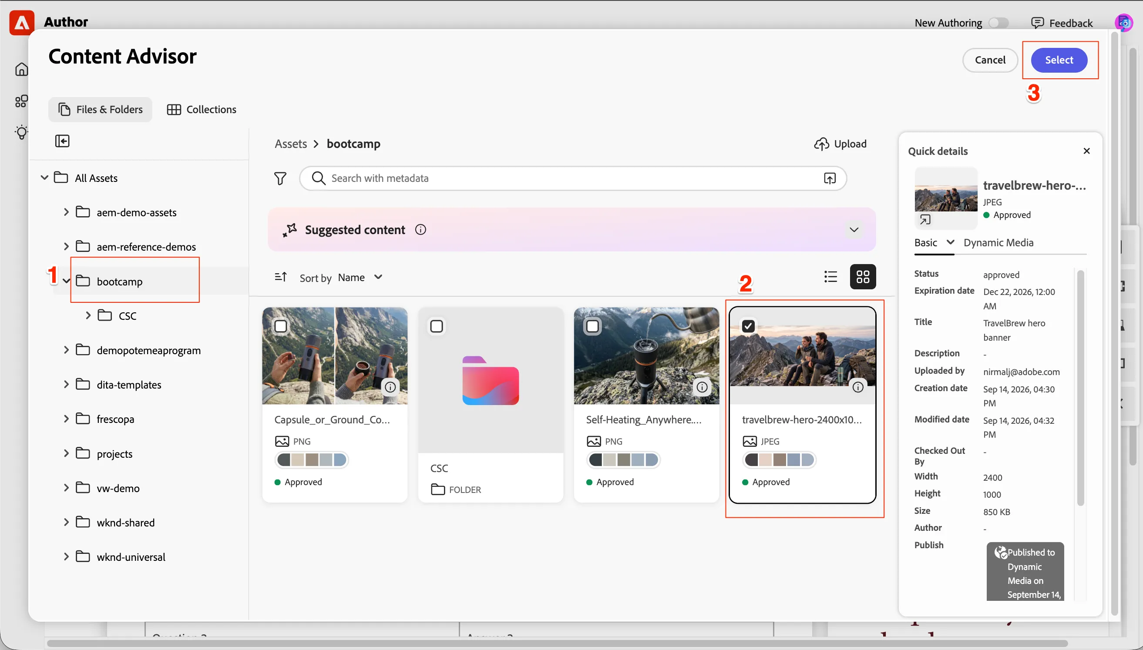Expand the aem-demo-assets folder
Screen dimensions: 1143x650
(66, 212)
